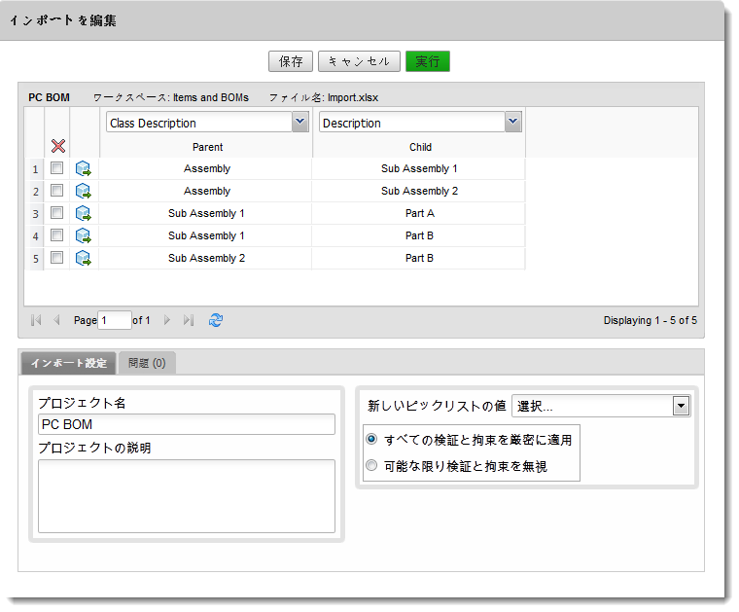Click the Child column header

pos(420,147)
